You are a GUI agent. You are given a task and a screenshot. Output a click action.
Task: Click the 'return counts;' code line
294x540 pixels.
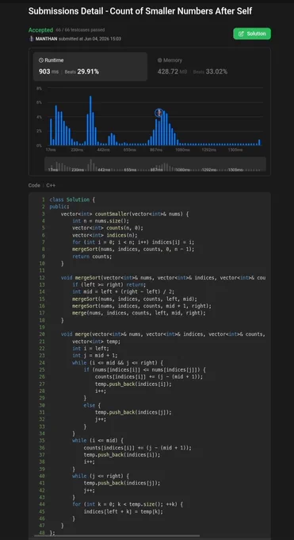(x=92, y=256)
